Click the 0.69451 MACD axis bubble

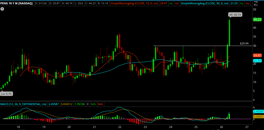click(258, 116)
